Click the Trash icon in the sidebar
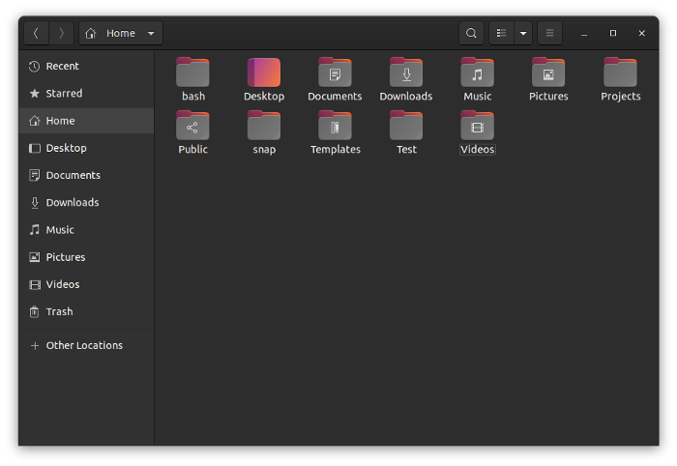 pos(36,312)
